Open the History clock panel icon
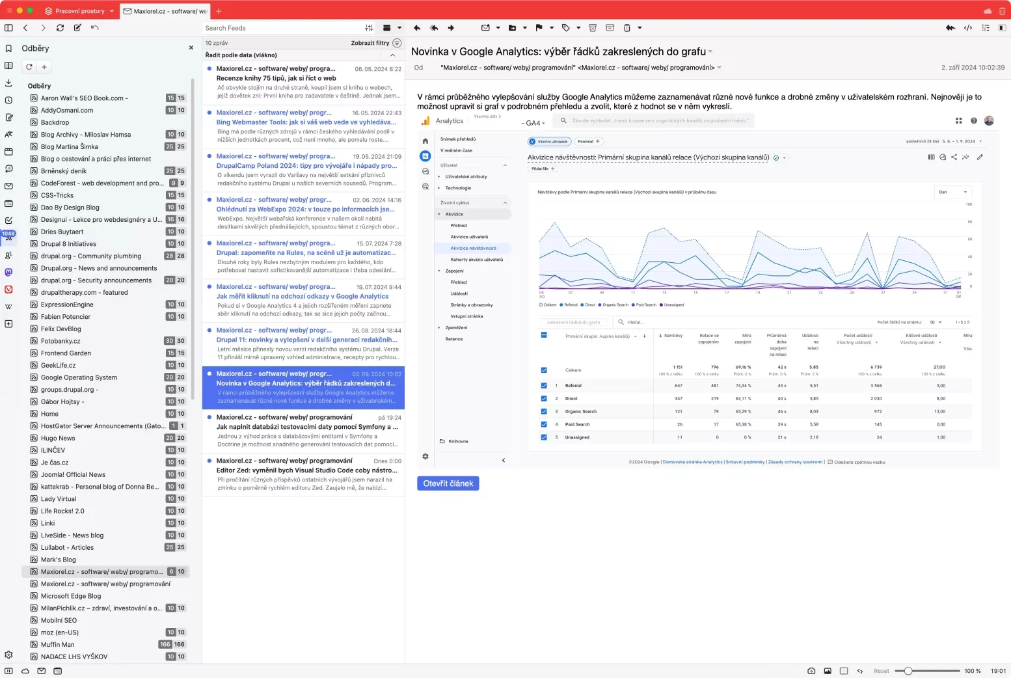1011x678 pixels. click(8, 100)
